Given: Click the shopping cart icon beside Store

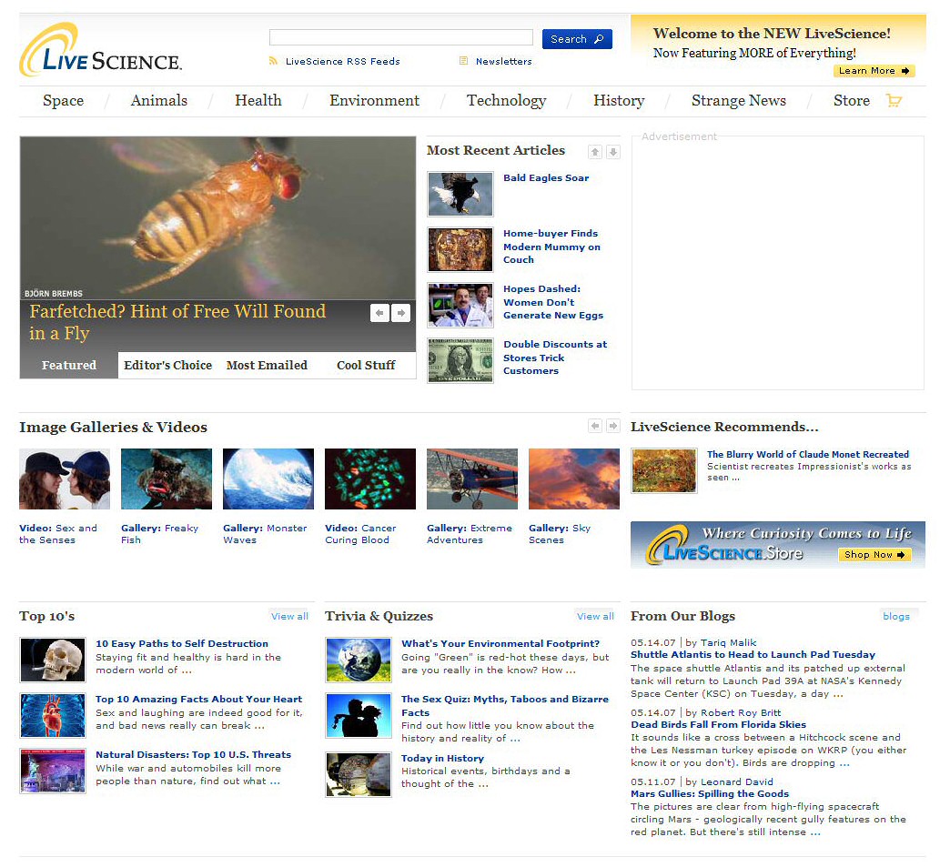Looking at the screenshot, I should click(x=894, y=101).
